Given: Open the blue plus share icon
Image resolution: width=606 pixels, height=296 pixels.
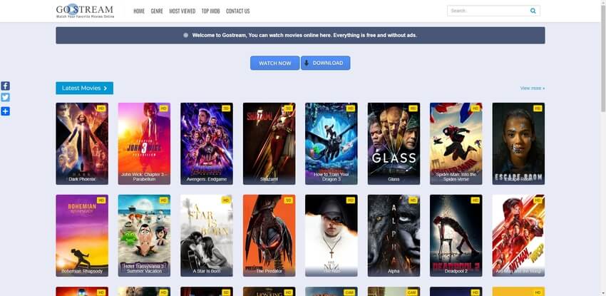Looking at the screenshot, I should point(5,111).
